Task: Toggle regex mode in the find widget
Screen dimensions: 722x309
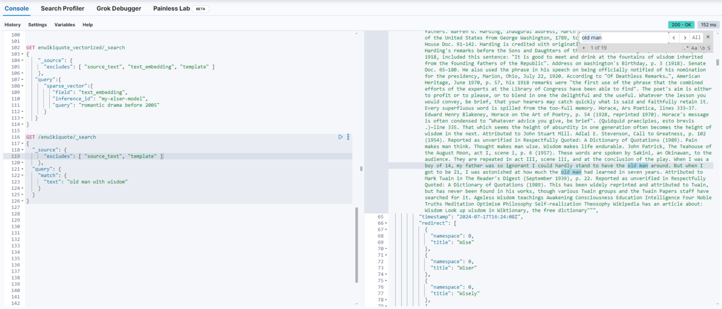Action: (687, 47)
